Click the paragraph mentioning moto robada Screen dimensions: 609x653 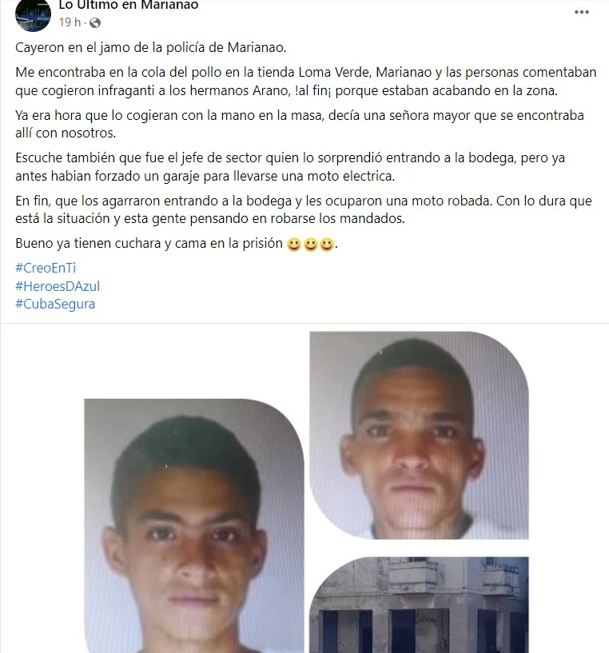click(303, 209)
